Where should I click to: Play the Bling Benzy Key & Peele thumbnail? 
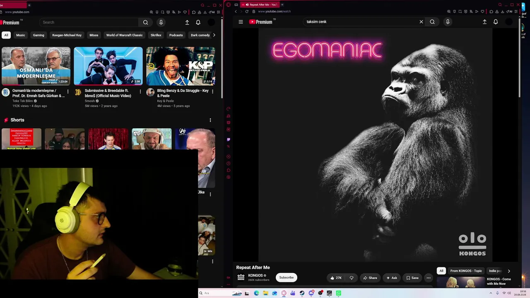(181, 66)
